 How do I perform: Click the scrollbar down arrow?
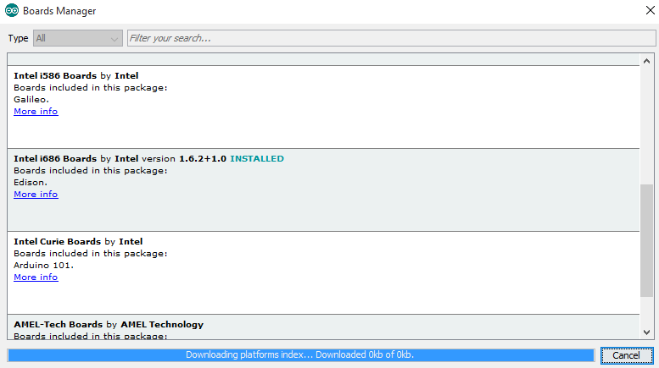(x=646, y=332)
